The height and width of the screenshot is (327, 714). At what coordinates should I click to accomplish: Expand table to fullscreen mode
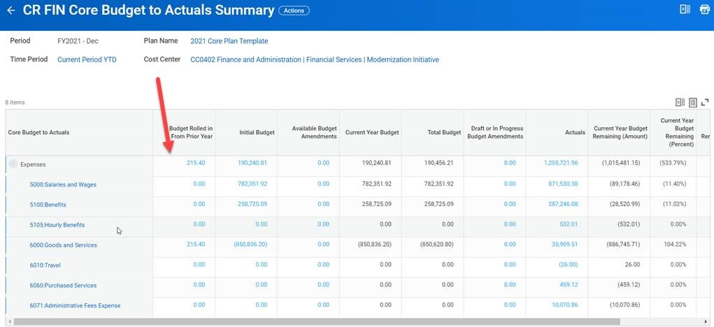tap(705, 102)
